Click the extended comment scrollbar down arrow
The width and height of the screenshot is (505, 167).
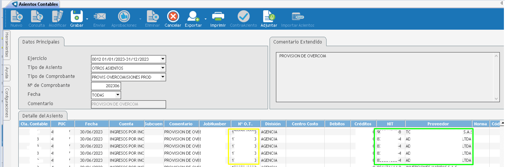[497, 99]
